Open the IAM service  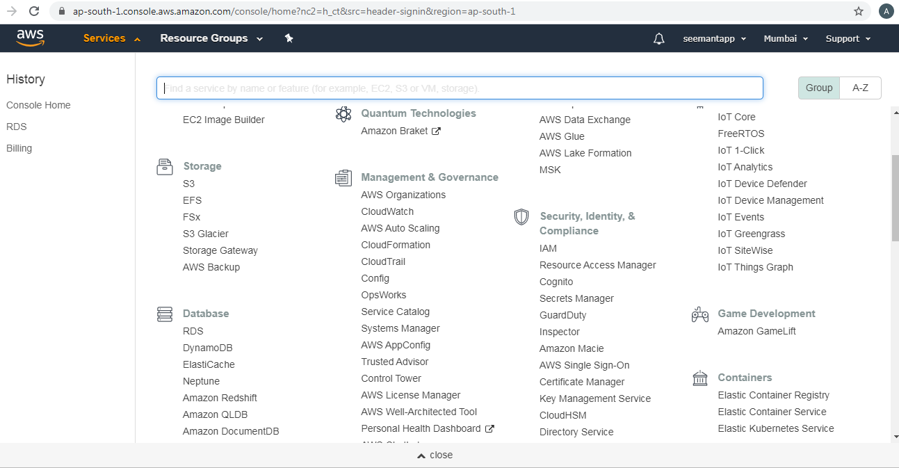point(548,248)
